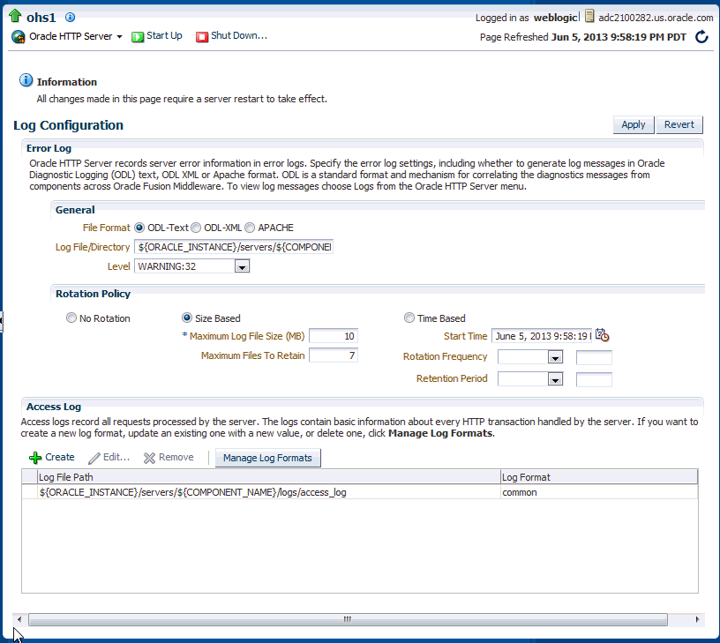
Task: Select the ODL-XML file format
Action: point(196,228)
